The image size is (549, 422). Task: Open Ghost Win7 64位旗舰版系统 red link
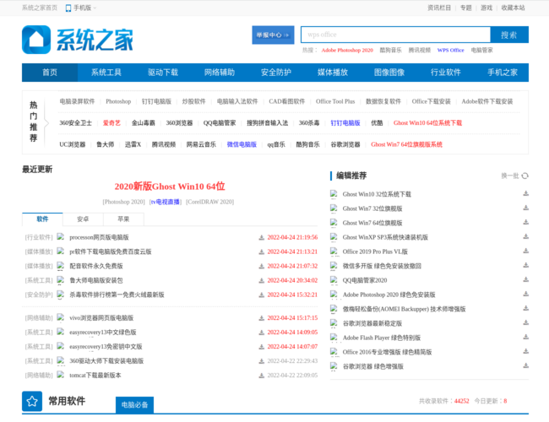click(406, 144)
